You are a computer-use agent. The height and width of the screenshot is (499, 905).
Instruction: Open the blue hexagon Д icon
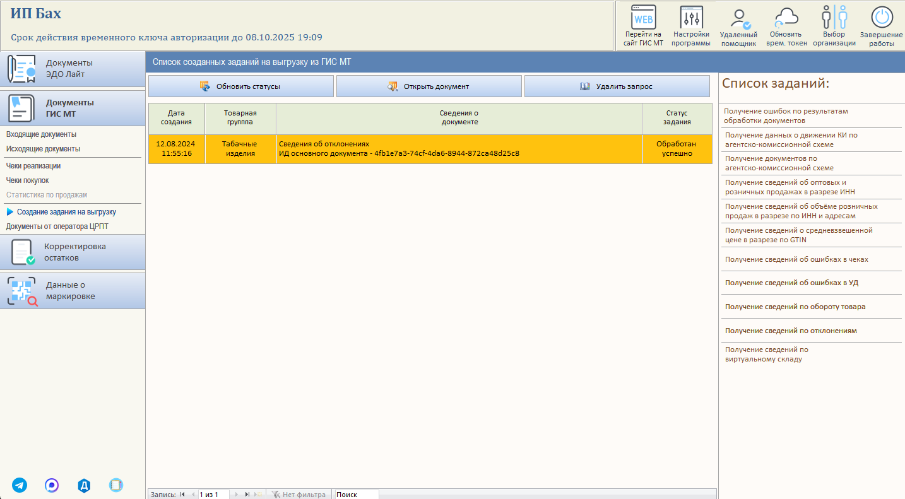coord(84,485)
